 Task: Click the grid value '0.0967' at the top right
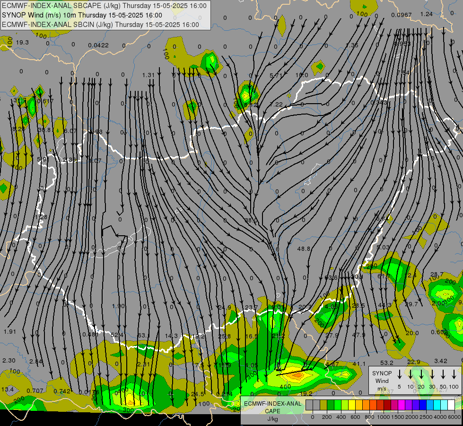coord(402,15)
